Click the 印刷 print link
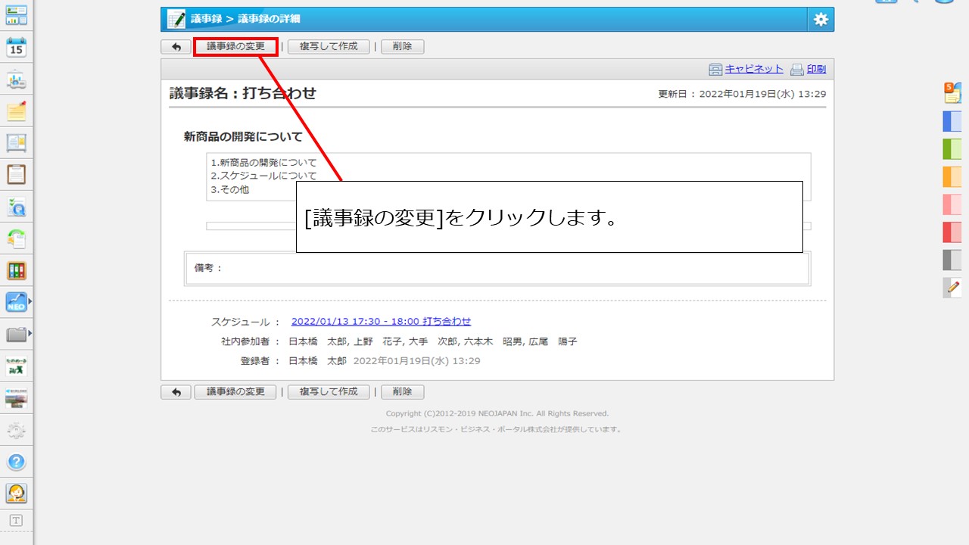The height and width of the screenshot is (545, 969). 816,69
